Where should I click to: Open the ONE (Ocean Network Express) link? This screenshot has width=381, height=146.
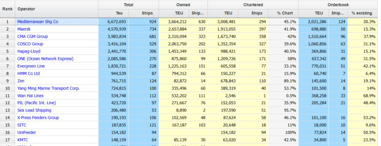(x=46, y=59)
